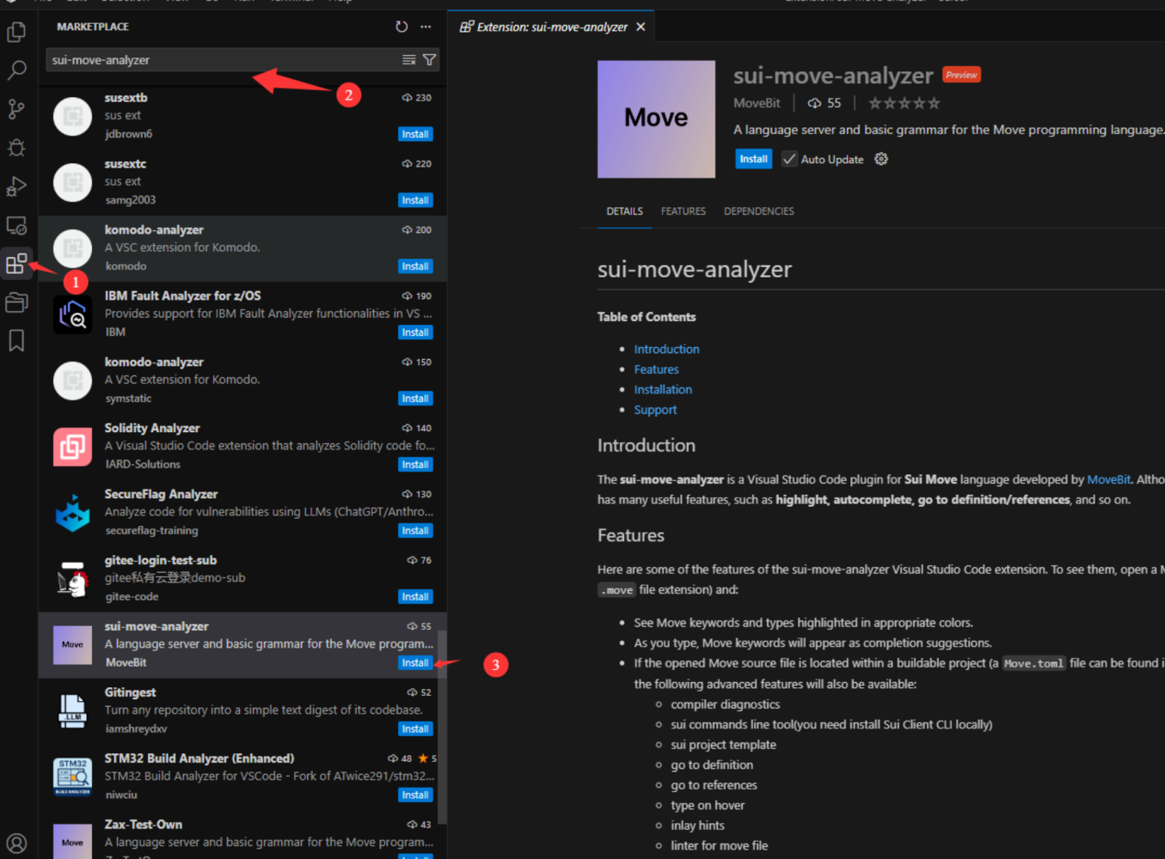The width and height of the screenshot is (1165, 859).
Task: Click the MARKETPLACE panel title
Action: 93,27
